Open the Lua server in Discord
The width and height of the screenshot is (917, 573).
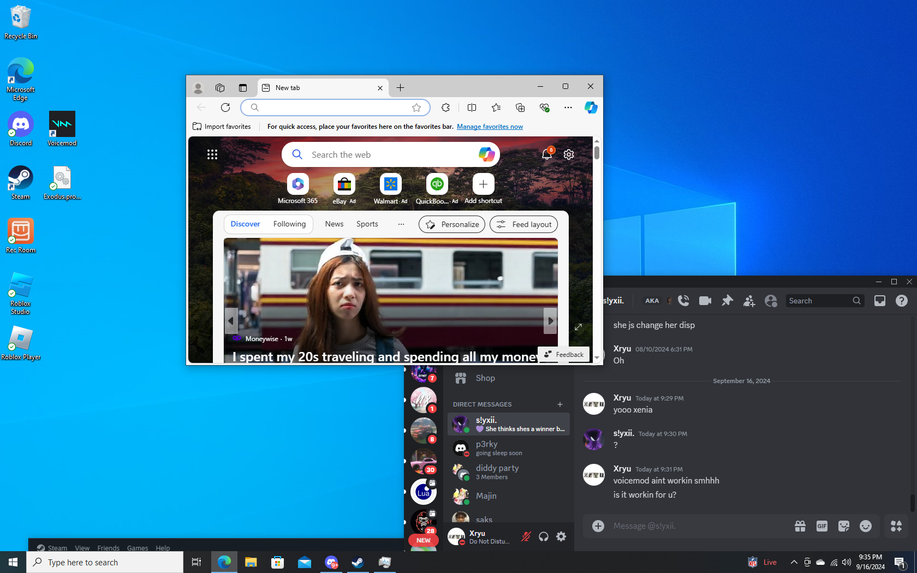pos(424,492)
